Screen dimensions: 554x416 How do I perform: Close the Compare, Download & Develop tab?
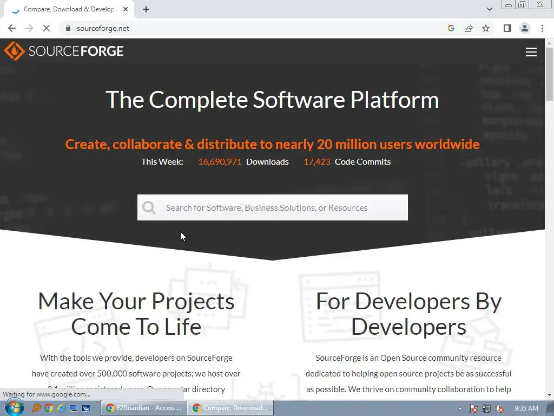pyautogui.click(x=126, y=9)
